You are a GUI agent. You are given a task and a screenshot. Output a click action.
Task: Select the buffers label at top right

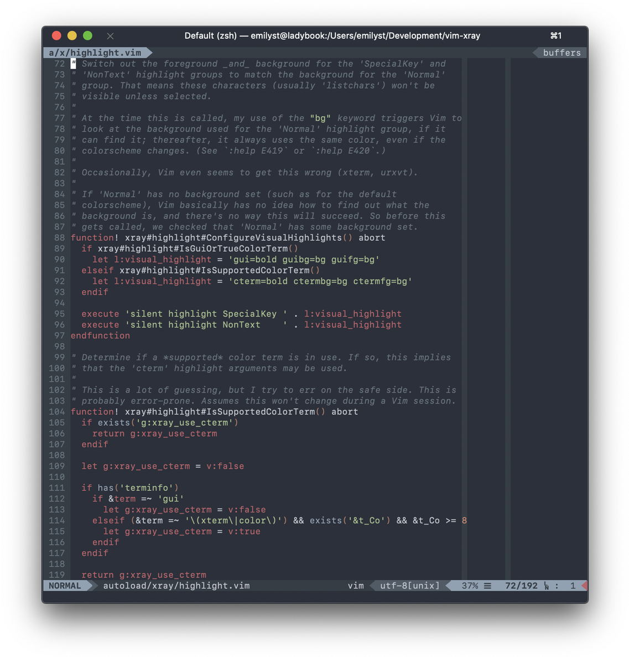coord(562,53)
